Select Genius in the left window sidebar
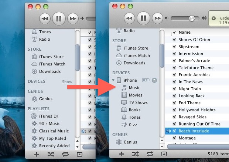Screen dimensions: 229x162 [42, 99]
